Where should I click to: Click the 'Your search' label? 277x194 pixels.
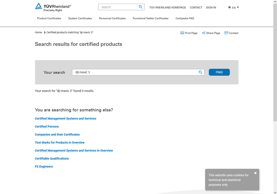pos(54,72)
